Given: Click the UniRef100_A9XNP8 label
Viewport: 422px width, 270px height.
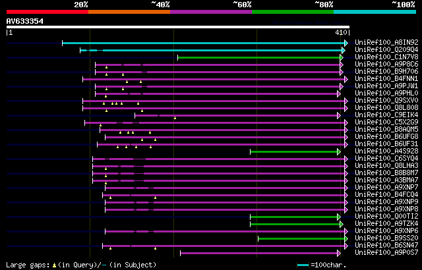Looking at the screenshot, I should tap(386, 209).
